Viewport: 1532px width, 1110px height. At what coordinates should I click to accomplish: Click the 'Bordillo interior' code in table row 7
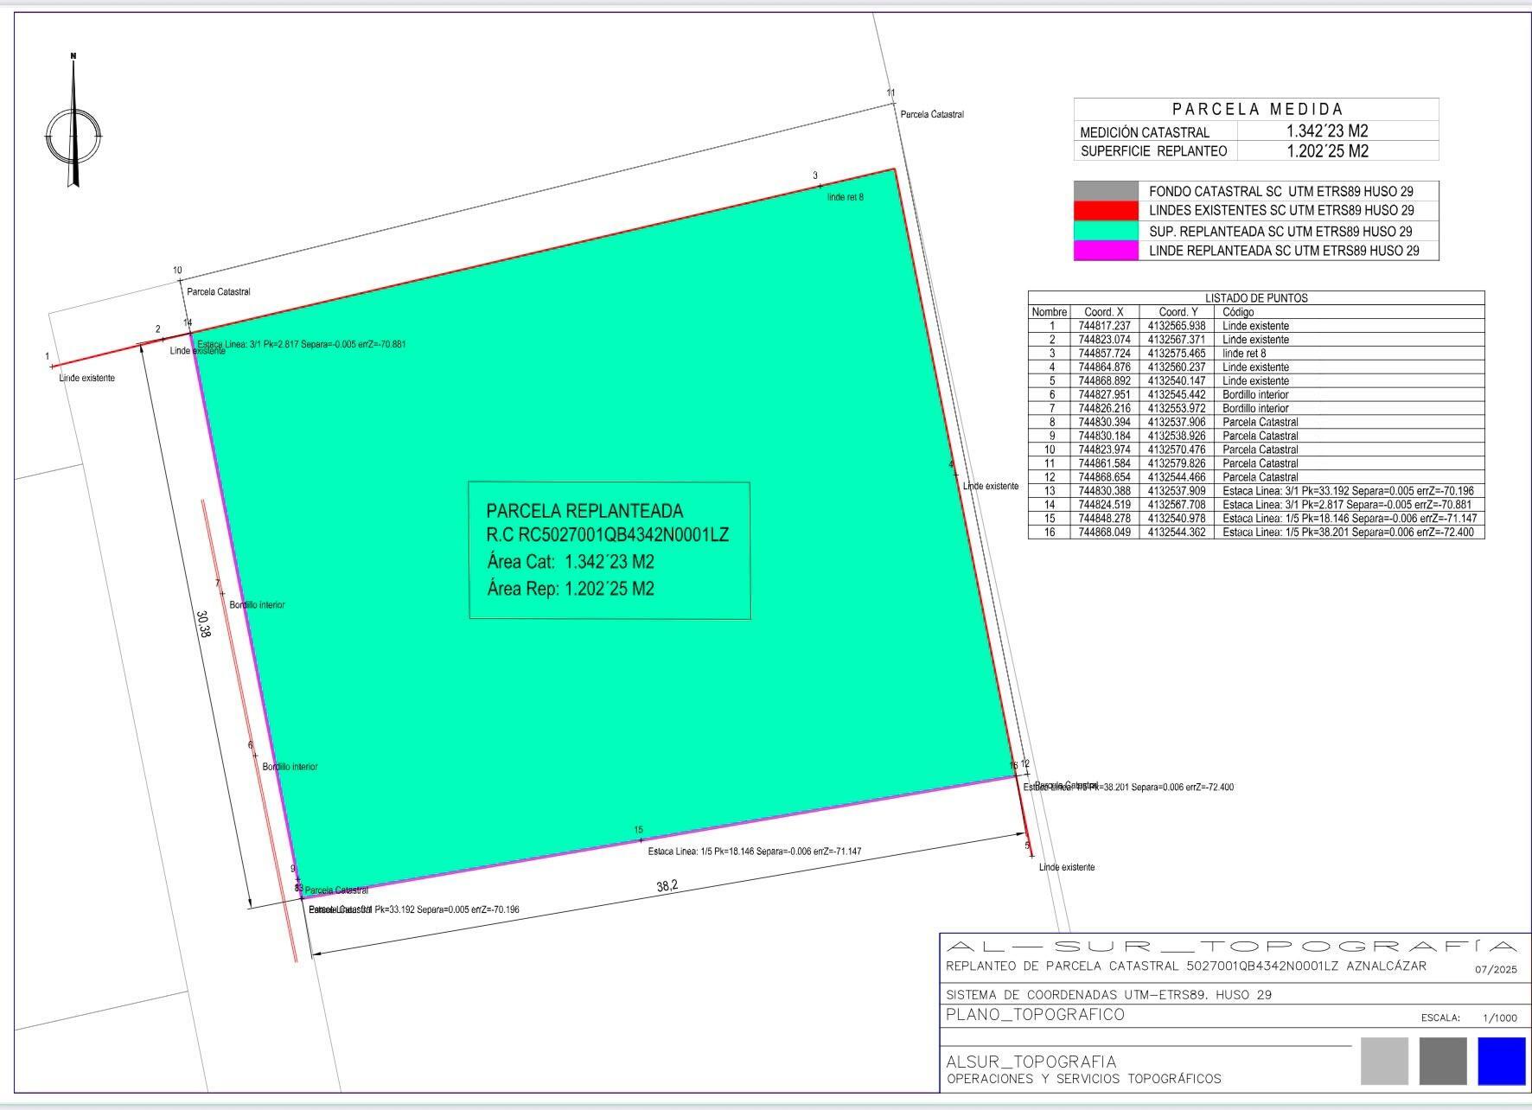point(1255,408)
